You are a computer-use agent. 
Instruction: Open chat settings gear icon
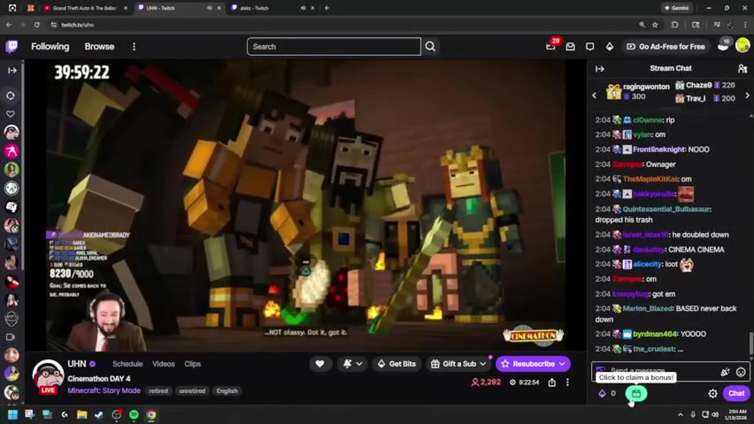tap(713, 393)
